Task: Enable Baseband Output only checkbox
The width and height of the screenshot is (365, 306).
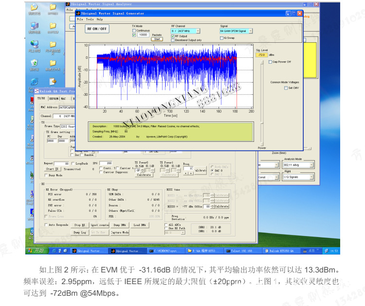Action: (173, 40)
